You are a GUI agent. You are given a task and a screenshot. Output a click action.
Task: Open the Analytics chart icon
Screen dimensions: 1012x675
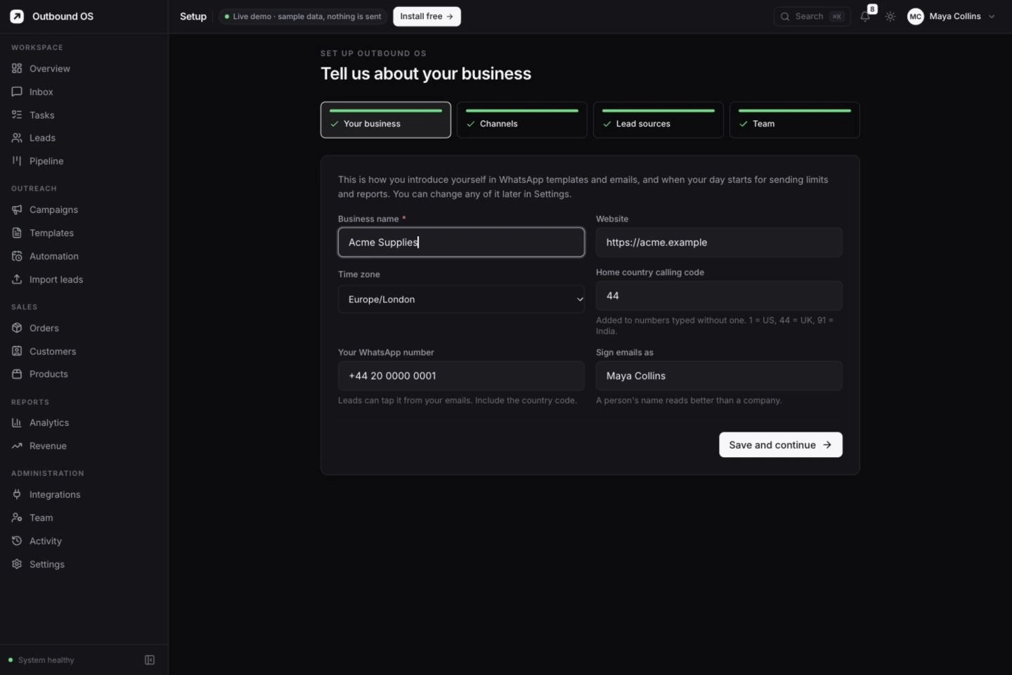17,423
